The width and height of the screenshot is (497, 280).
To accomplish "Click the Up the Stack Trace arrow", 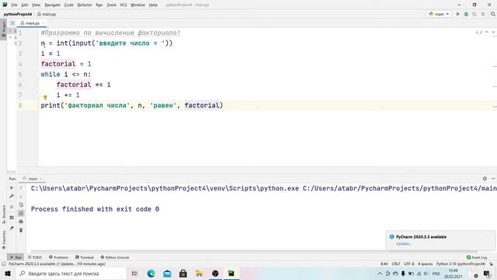I will tap(21, 187).
